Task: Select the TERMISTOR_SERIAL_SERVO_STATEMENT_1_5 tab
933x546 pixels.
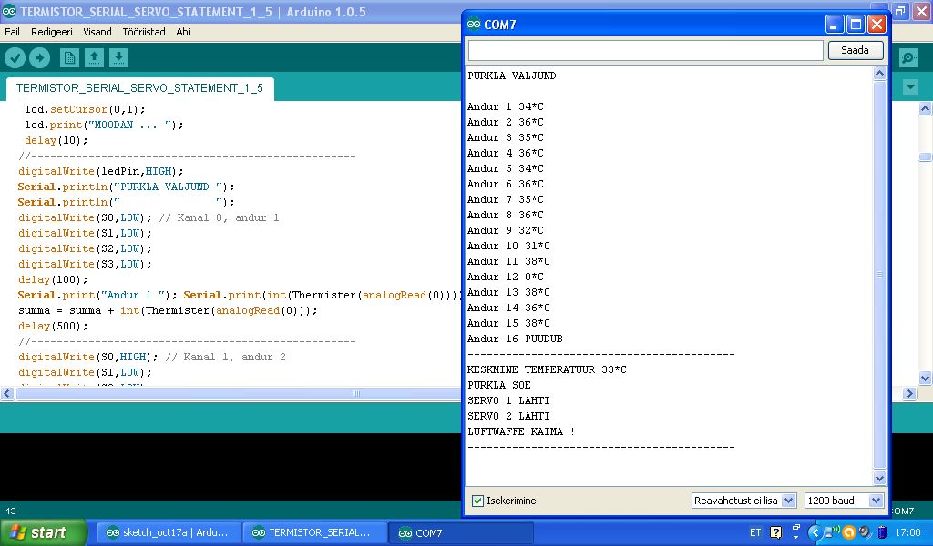Action: (139, 88)
